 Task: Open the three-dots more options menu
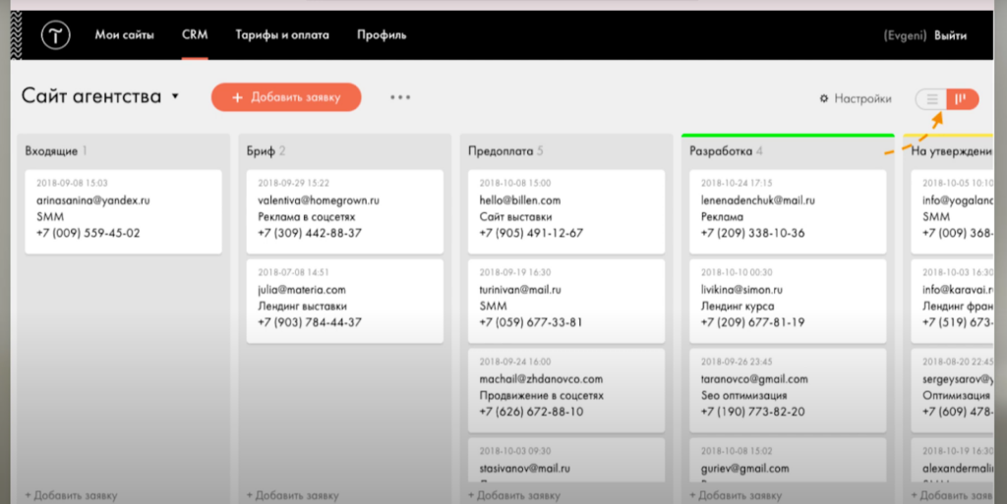pos(399,97)
